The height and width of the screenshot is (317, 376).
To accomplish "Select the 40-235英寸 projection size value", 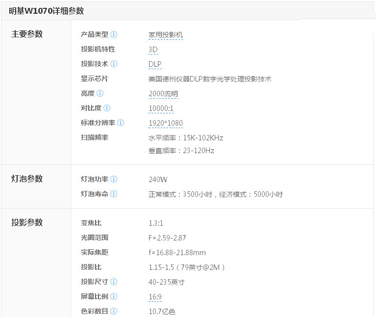I will coord(166,282).
